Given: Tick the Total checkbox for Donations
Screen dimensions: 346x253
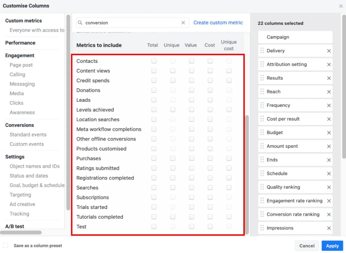Looking at the screenshot, I should click(154, 90).
